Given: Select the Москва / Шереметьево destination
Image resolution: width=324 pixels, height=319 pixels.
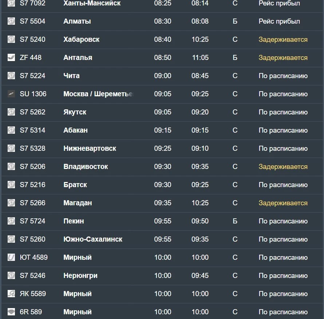Looking at the screenshot, I should click(x=98, y=94).
